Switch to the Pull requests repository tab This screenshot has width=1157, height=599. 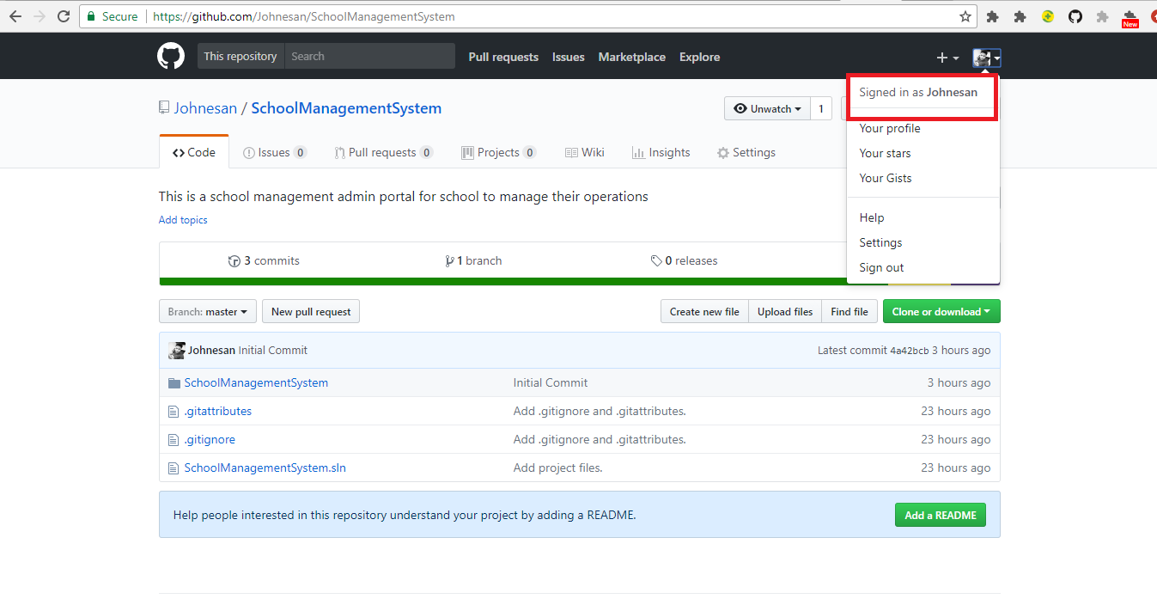pyautogui.click(x=383, y=153)
